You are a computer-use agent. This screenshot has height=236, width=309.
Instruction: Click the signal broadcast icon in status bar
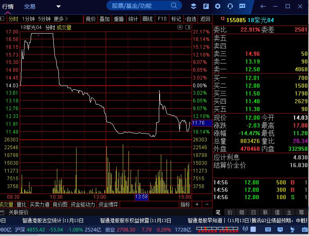coord(245,229)
